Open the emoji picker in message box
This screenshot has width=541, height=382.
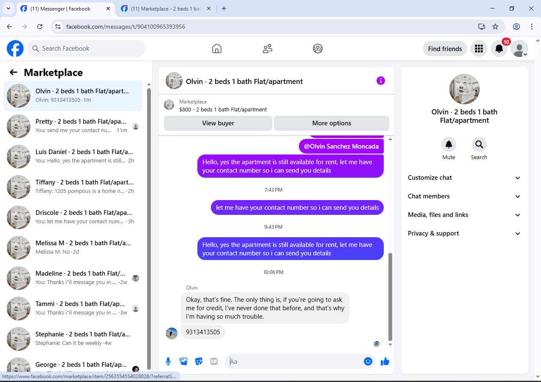(368, 361)
